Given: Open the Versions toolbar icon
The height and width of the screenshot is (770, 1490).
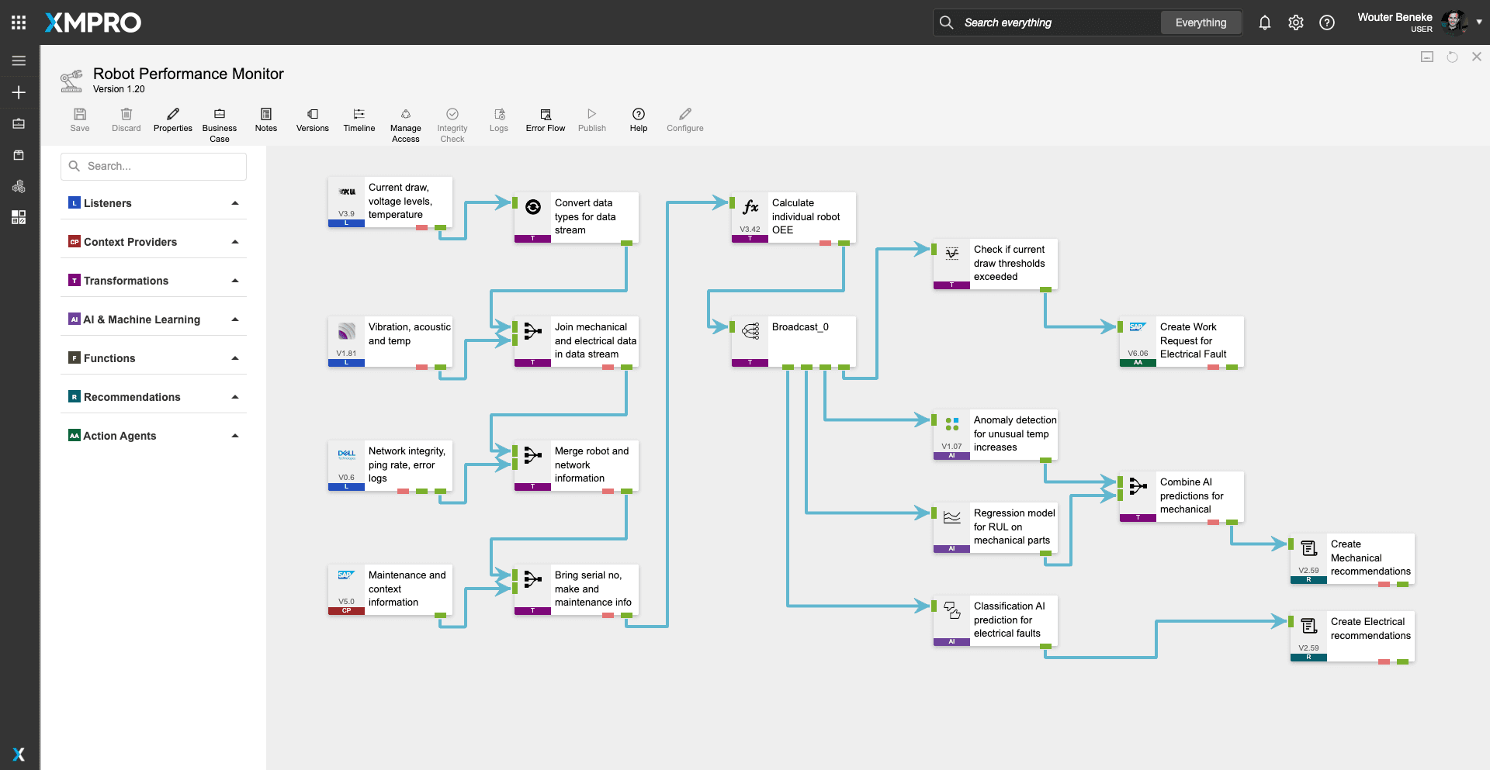Looking at the screenshot, I should (313, 115).
